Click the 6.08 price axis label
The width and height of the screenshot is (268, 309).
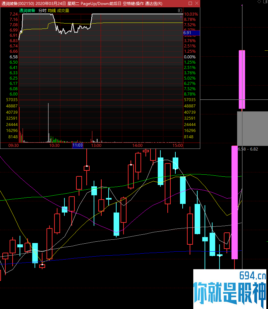coord(14,89)
